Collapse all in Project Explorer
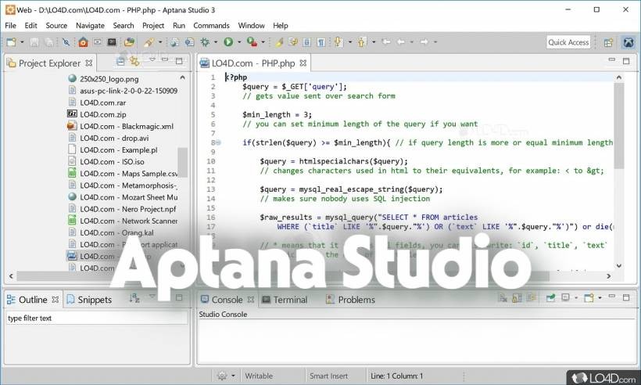This screenshot has height=385, width=641. (120, 62)
